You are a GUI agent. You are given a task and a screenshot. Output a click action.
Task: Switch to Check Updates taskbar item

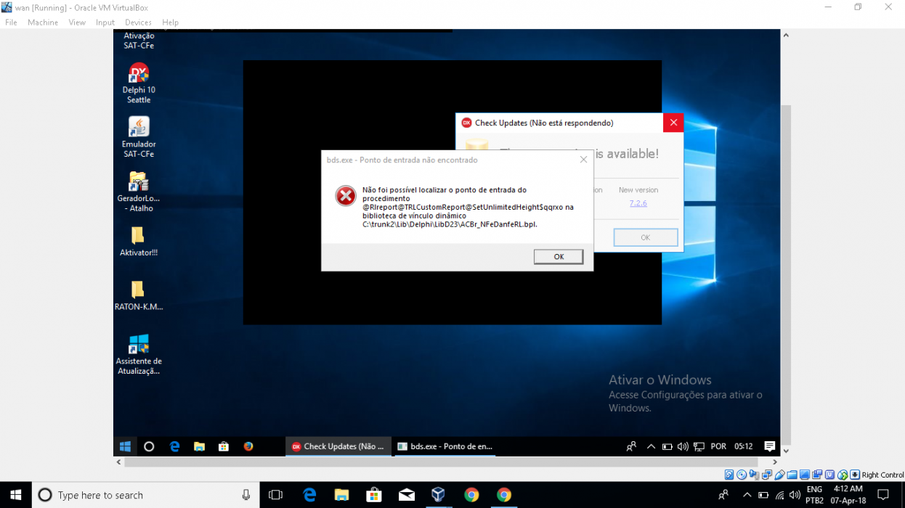point(338,446)
